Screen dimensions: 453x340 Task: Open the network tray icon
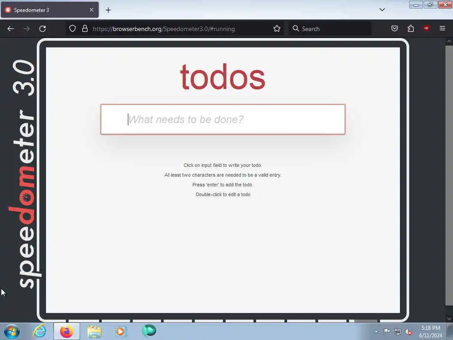pos(398,332)
